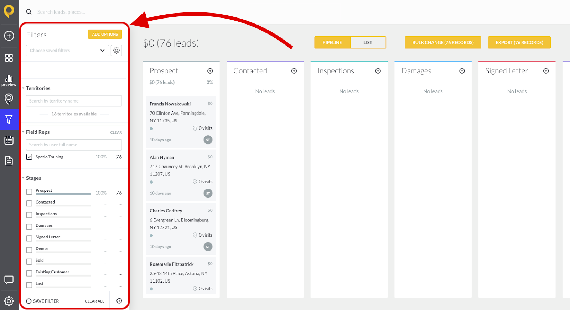Uncheck the Spotio Training field rep

(x=29, y=157)
